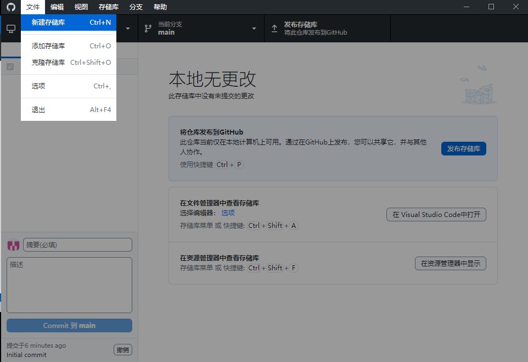Click the 选项 link next to 选择编辑器
528x362 pixels.
coord(228,213)
